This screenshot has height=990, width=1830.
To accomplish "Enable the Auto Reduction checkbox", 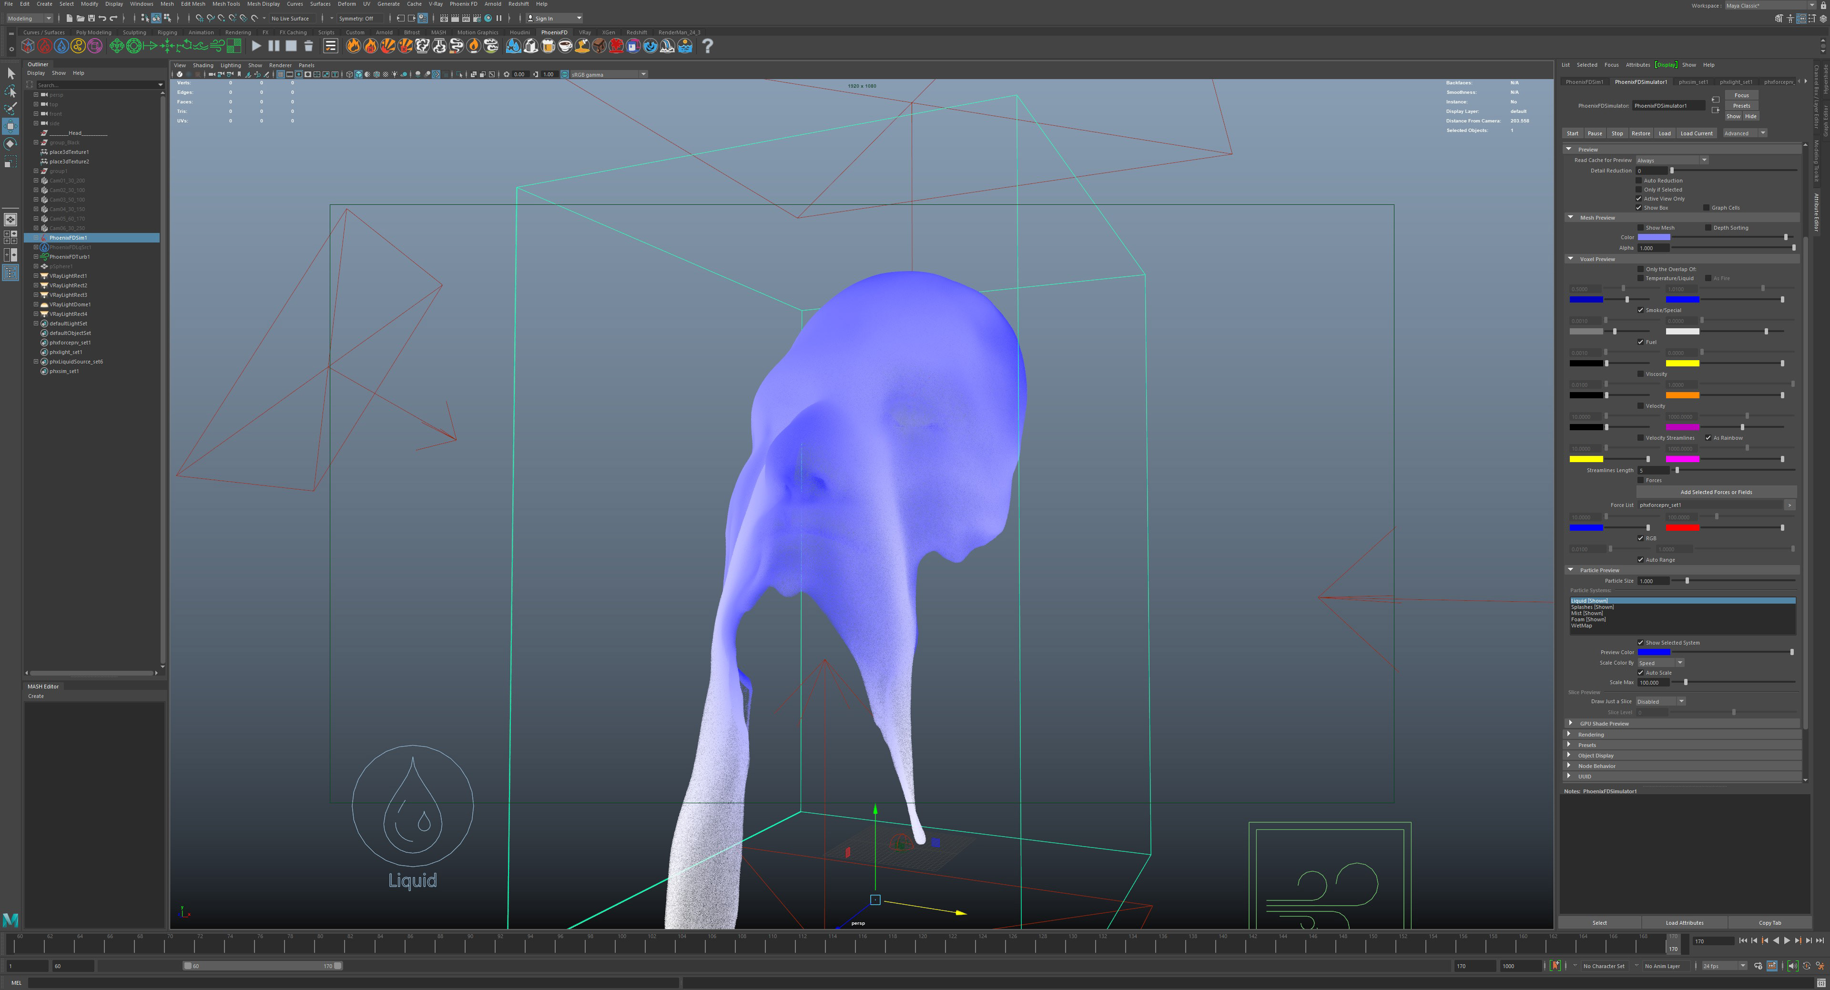I will point(1639,181).
